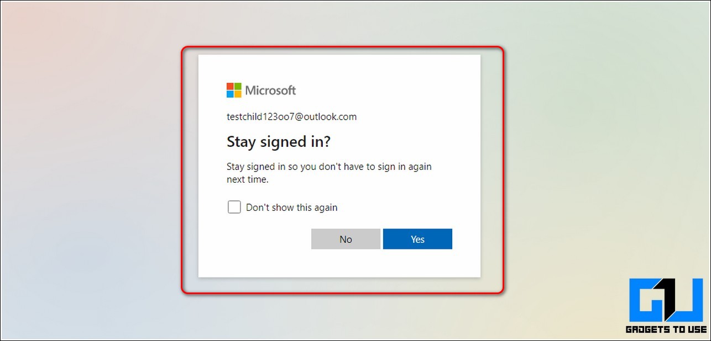Choose Yes to stay signed in
Viewport: 711px width, 341px height.
pyautogui.click(x=417, y=239)
